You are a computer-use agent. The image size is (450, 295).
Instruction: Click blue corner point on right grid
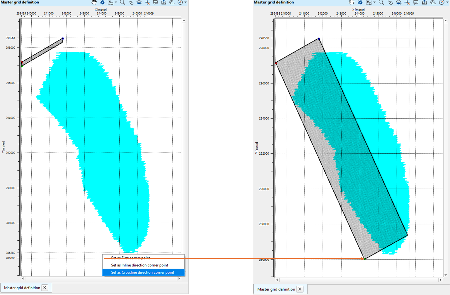(x=319, y=39)
